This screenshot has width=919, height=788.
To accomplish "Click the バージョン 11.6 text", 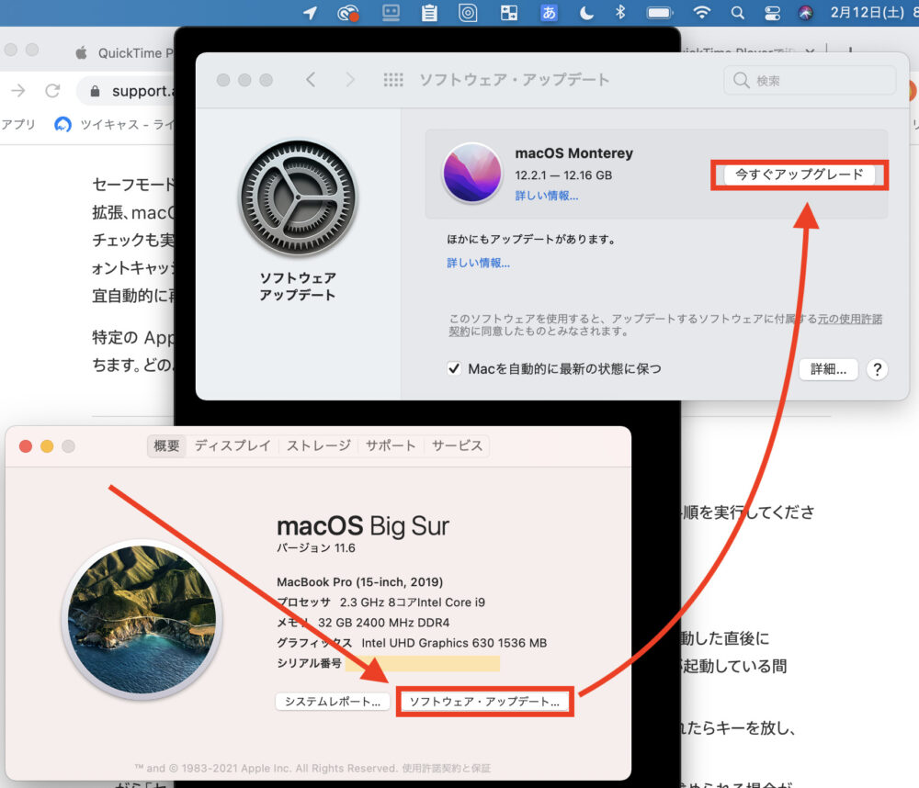I will click(316, 547).
